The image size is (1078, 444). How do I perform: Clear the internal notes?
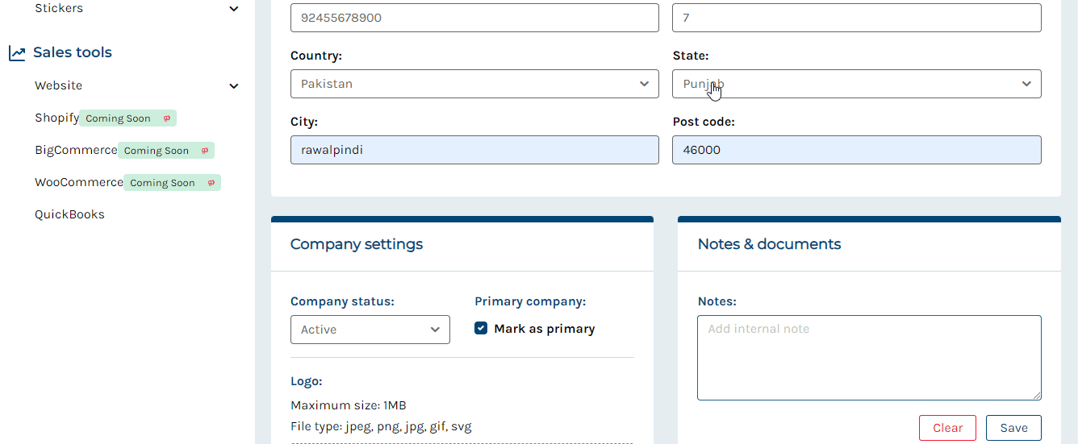[947, 428]
